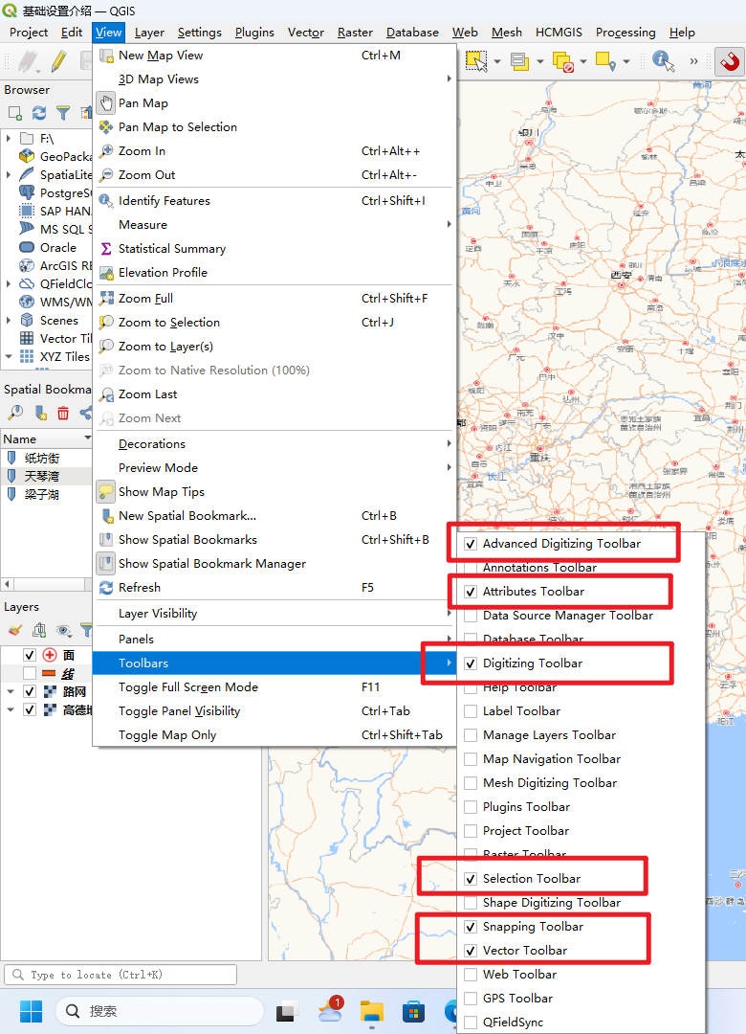Viewport: 746px width, 1034px height.
Task: Click bookmarks horizontal scrollbar left arrow
Action: (8, 584)
